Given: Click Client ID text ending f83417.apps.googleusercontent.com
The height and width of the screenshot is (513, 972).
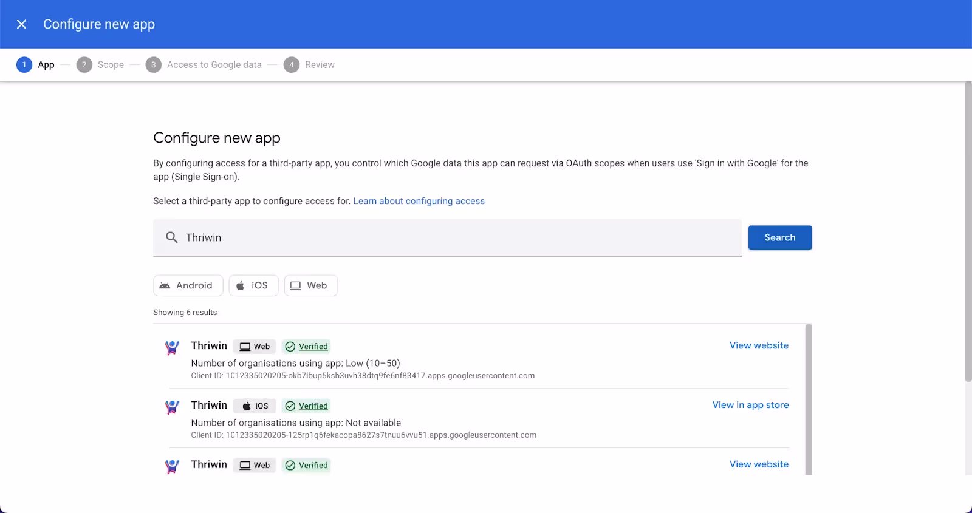Looking at the screenshot, I should point(363,376).
